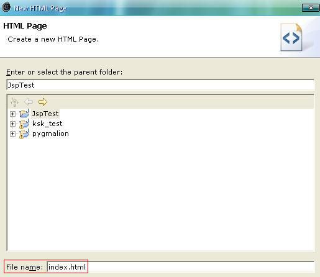Expand the JspTest tree node
The width and height of the screenshot is (320, 277).
pos(12,114)
